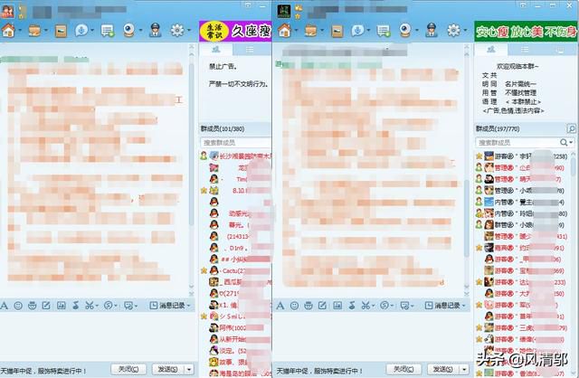The width and height of the screenshot is (579, 378).
Task: Open the group notice icon in the left window
Action: pyautogui.click(x=108, y=31)
